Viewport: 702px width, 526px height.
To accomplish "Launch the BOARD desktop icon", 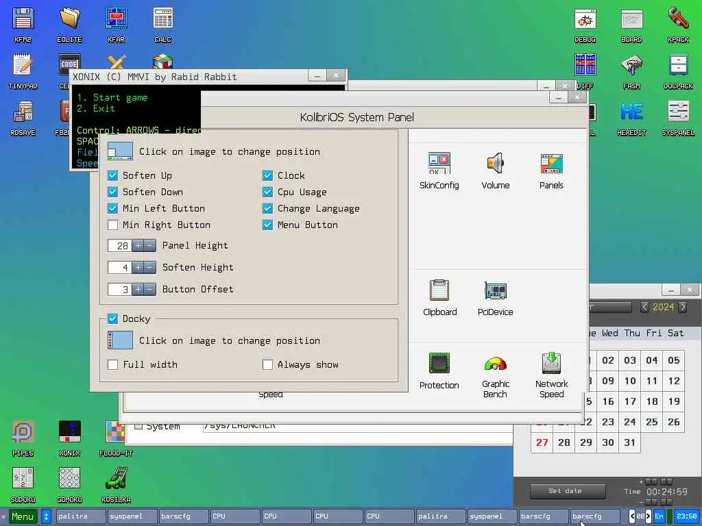I will pos(631,25).
